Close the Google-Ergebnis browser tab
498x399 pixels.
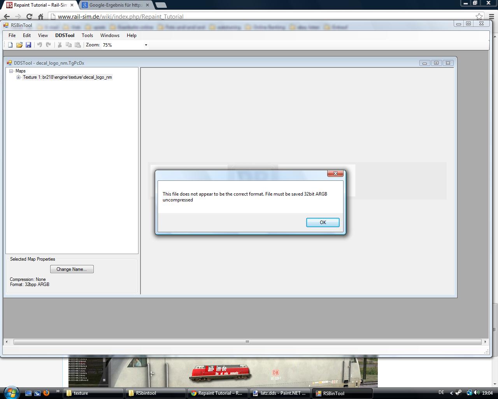[x=148, y=5]
